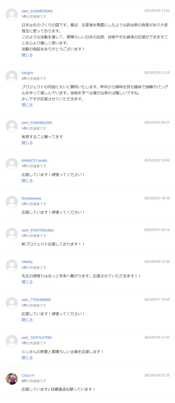Click hazgon's default avatar icon
This screenshot has width=175, height=403.
[x=12, y=76]
